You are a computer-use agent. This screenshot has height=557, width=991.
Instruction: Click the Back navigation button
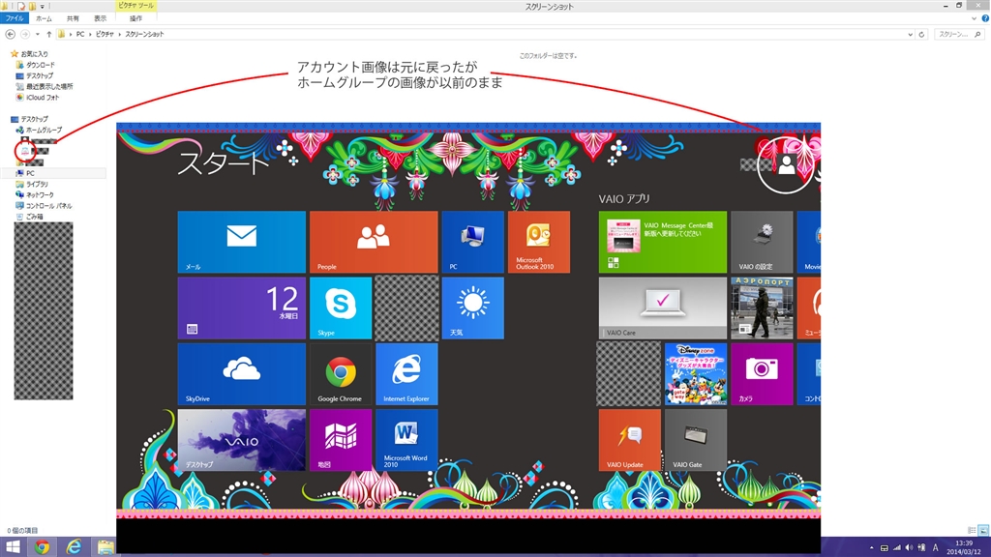(11, 34)
